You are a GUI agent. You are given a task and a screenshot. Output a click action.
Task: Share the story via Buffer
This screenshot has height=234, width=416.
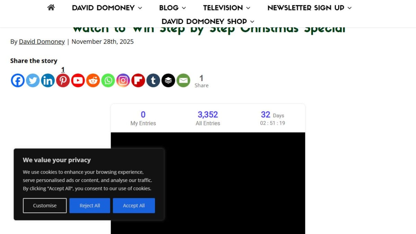168,80
